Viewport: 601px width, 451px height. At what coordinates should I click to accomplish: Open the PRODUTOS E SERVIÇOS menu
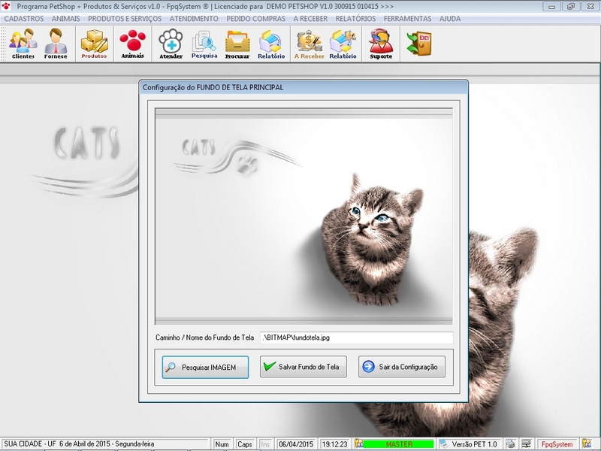click(x=125, y=18)
